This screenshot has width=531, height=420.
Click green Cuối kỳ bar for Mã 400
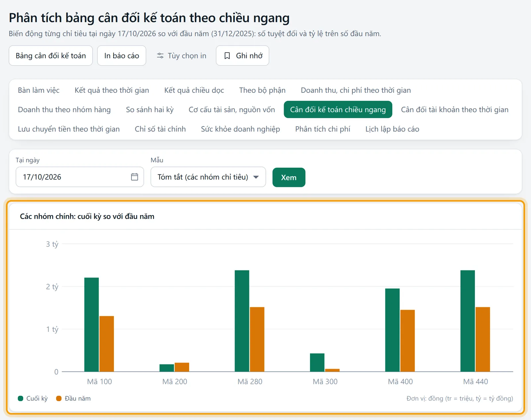[x=392, y=330]
